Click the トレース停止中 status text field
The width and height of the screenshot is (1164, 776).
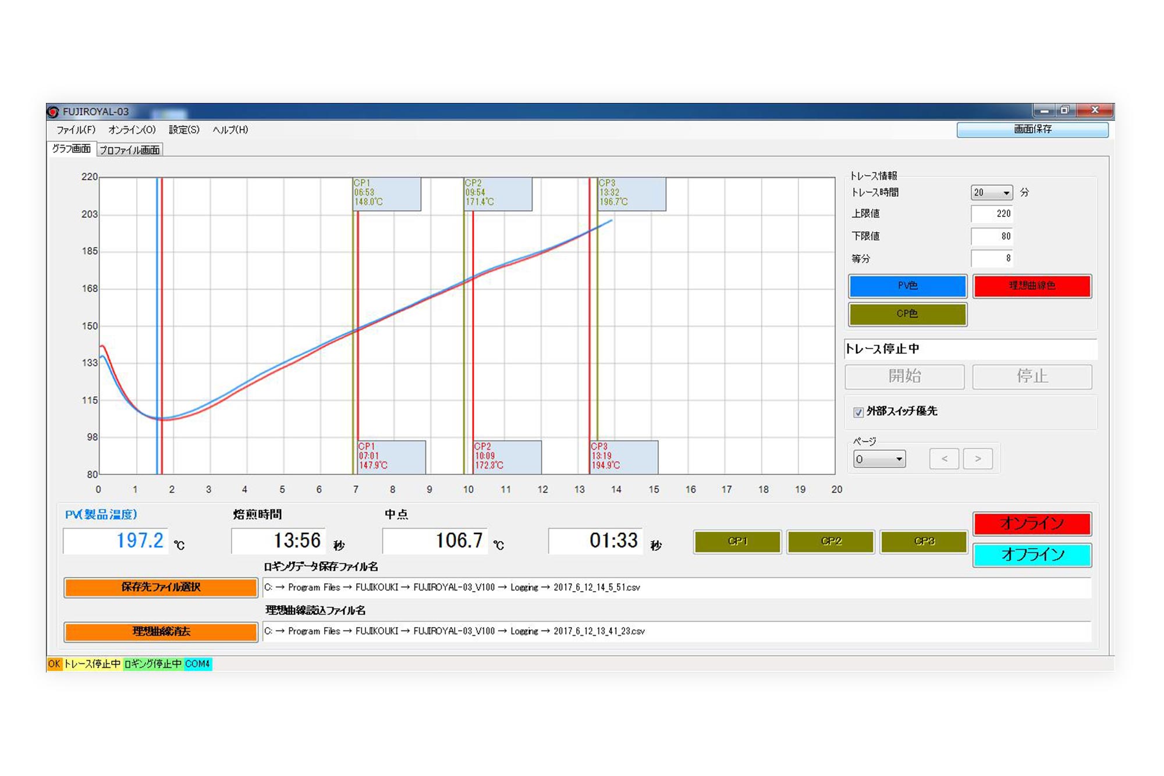pos(970,349)
